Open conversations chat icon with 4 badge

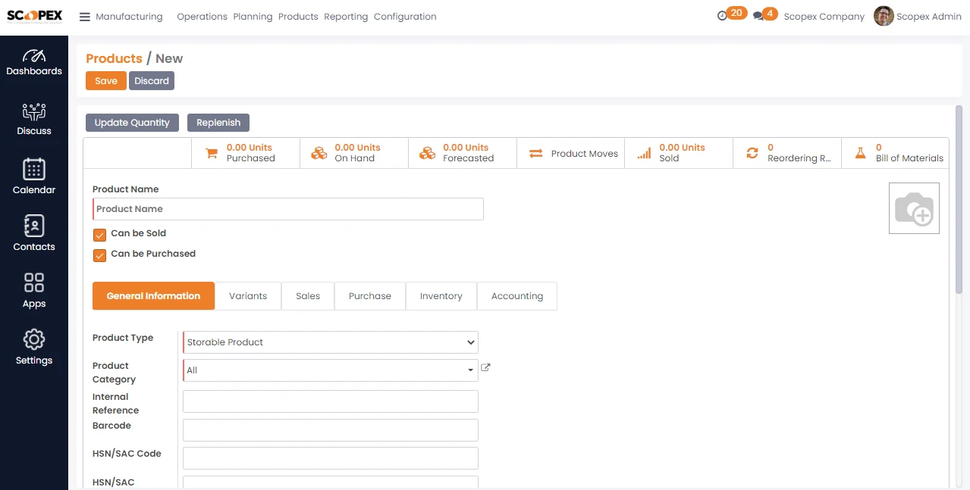[758, 16]
